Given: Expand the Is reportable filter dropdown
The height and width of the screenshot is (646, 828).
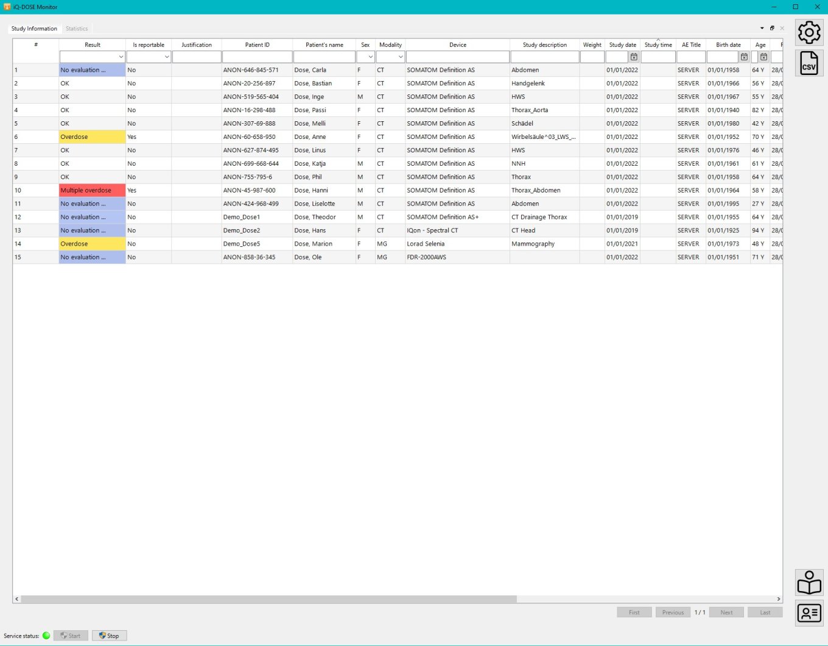Looking at the screenshot, I should coord(166,57).
